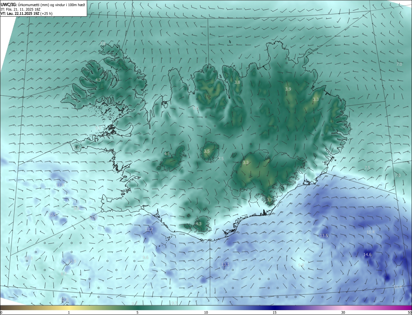Select the 3.5 value on Hofsjökull glacier
The height and width of the screenshot is (315, 412).
coord(207,151)
